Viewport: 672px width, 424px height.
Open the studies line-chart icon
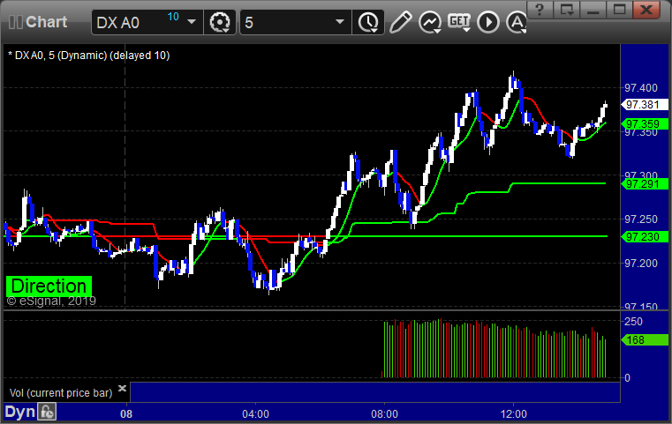430,22
